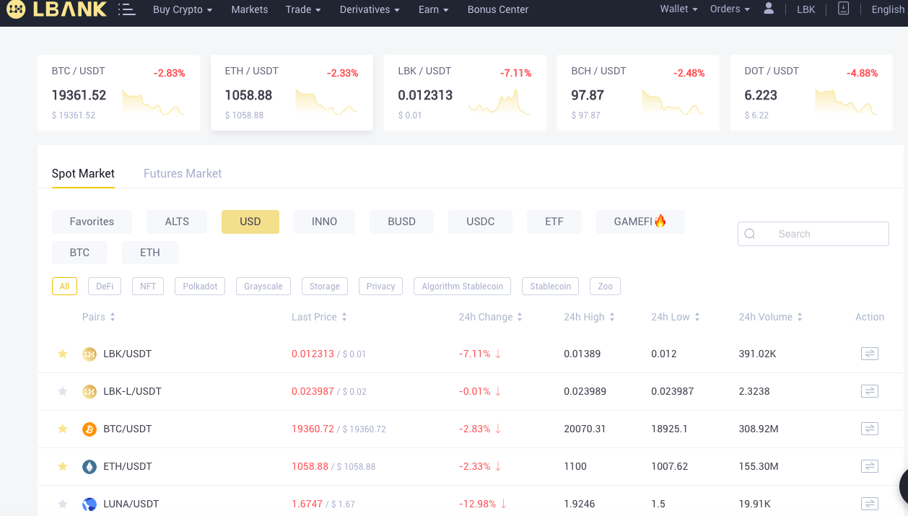The height and width of the screenshot is (516, 908).
Task: Toggle favorite star for LUNA/USDT
Action: click(63, 504)
